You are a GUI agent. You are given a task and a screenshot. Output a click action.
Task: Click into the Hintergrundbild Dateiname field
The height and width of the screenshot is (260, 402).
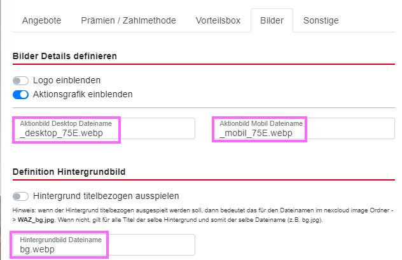point(104,245)
